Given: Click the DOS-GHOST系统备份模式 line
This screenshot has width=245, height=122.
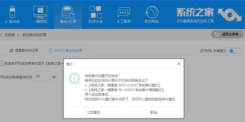Looking at the screenshot, I should 123,85.
